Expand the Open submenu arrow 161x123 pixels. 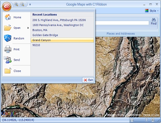point(28,28)
